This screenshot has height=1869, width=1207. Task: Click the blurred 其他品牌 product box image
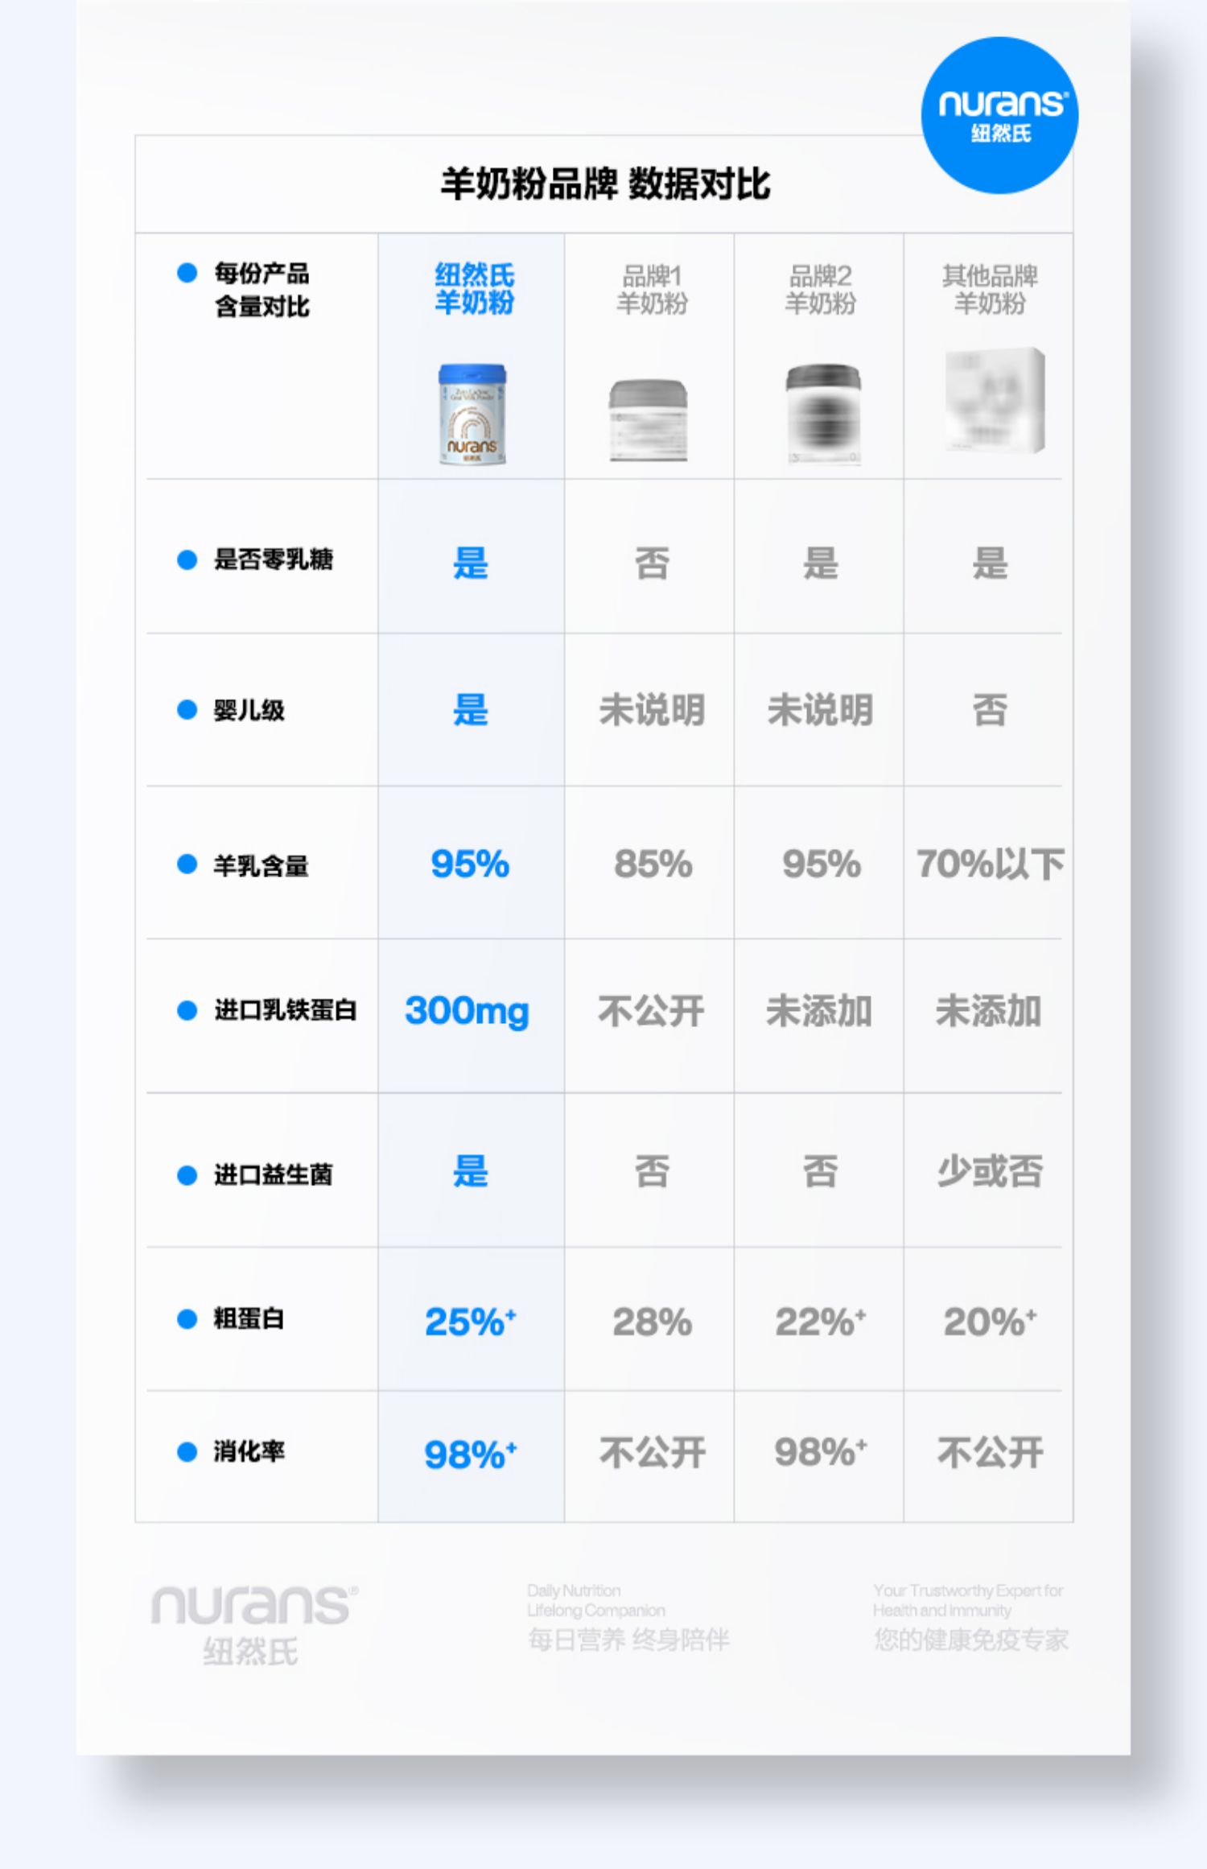995,401
